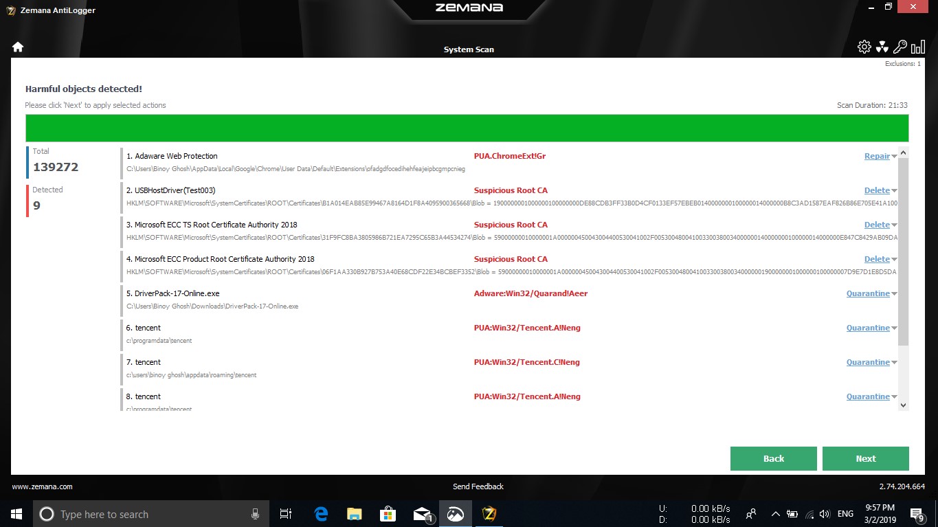Screen dimensions: 938x527
Task: Select Suspicious Root CA label for USBHostDriver
Action: pos(511,190)
